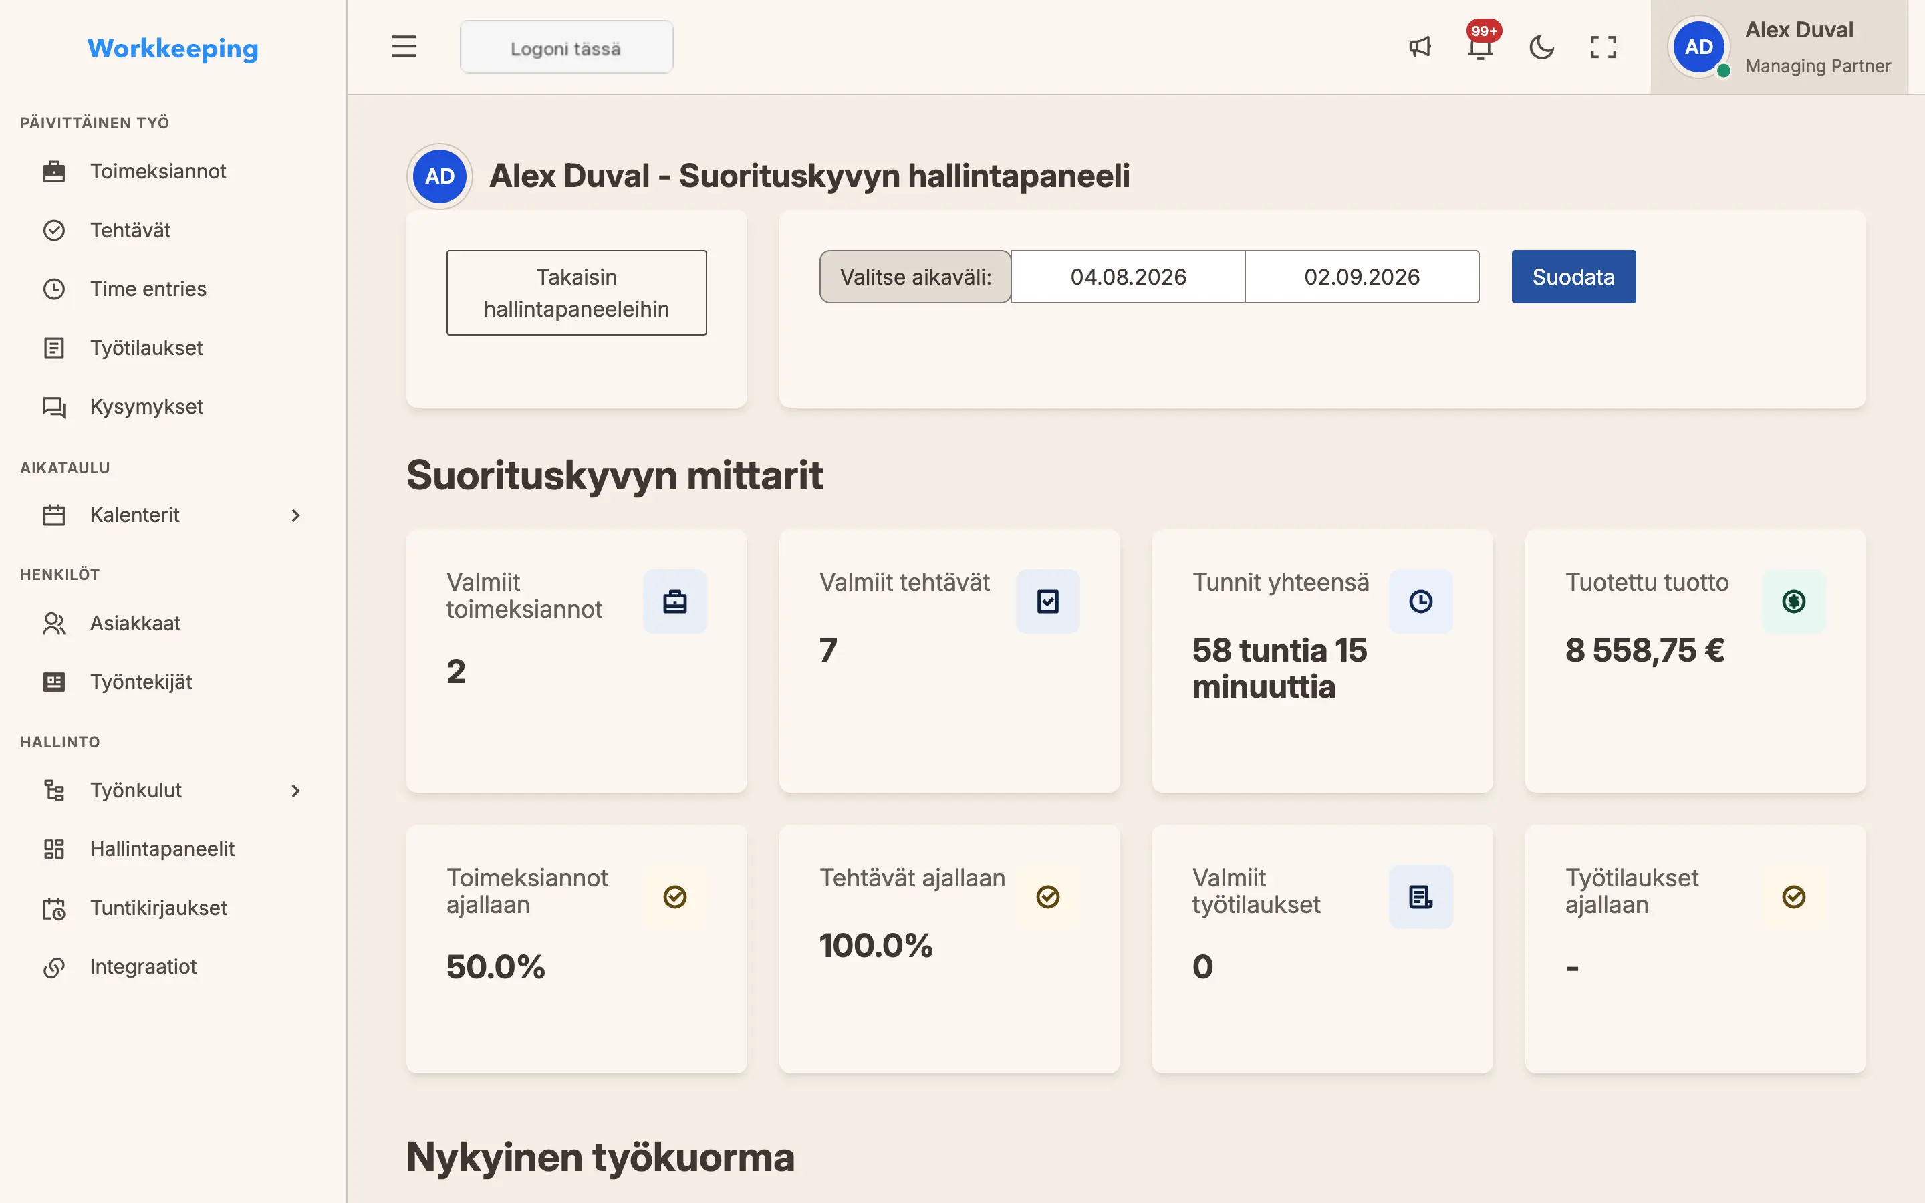Open the announcements megaphone icon

[1420, 47]
